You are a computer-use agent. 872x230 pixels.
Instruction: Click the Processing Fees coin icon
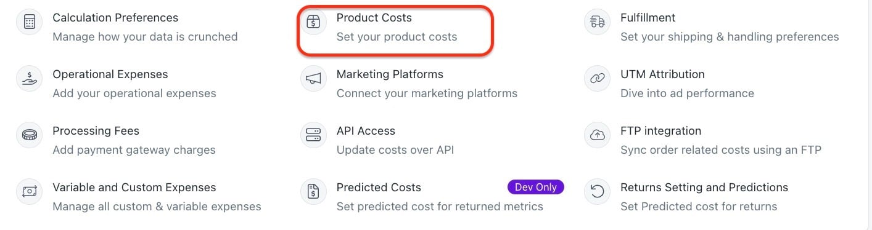(29, 135)
